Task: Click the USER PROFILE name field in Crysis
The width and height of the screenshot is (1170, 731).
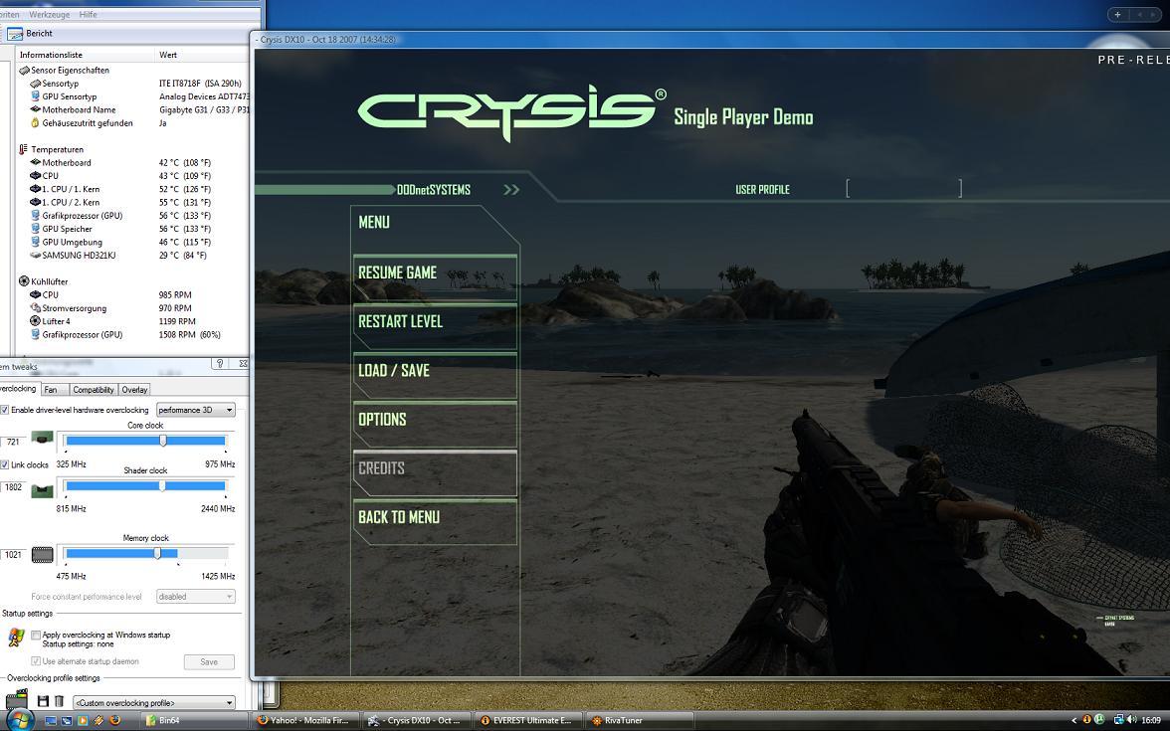Action: click(x=903, y=189)
